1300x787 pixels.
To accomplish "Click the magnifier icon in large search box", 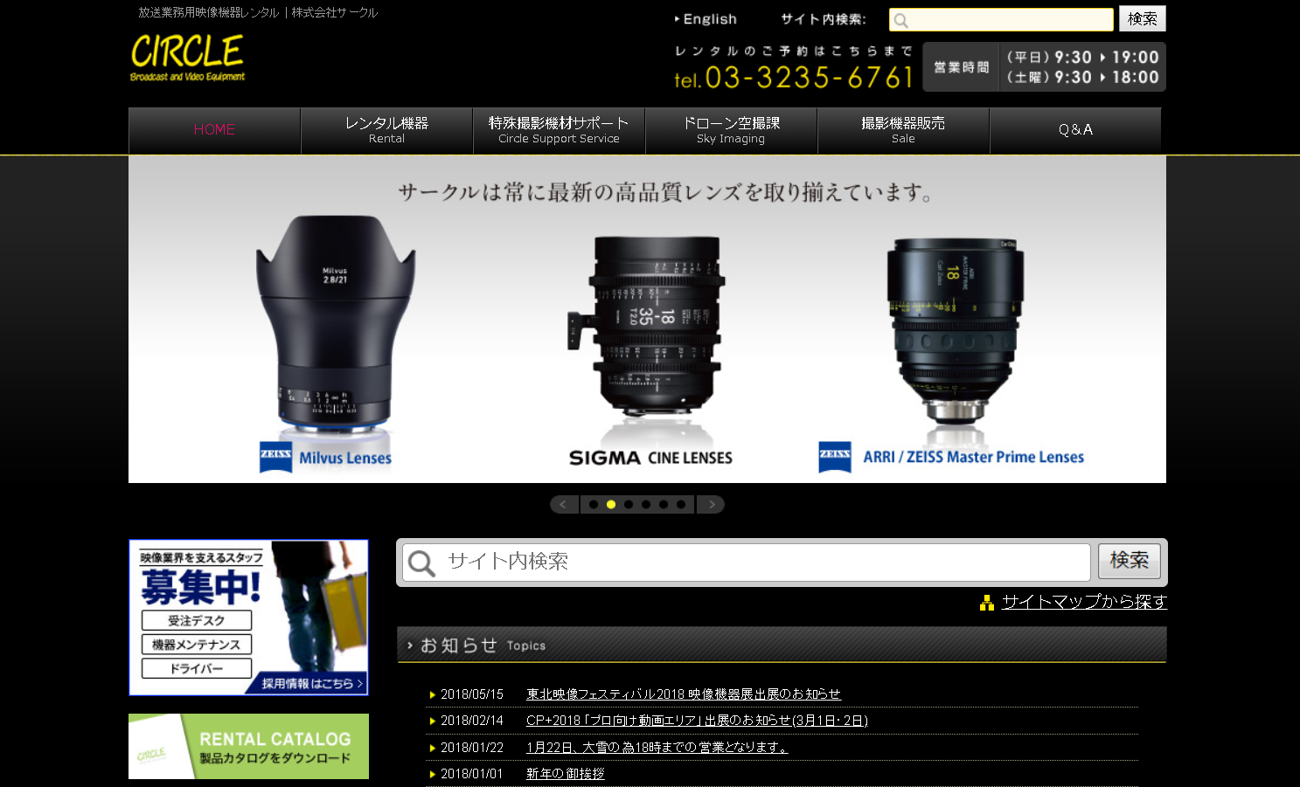I will [x=421, y=563].
